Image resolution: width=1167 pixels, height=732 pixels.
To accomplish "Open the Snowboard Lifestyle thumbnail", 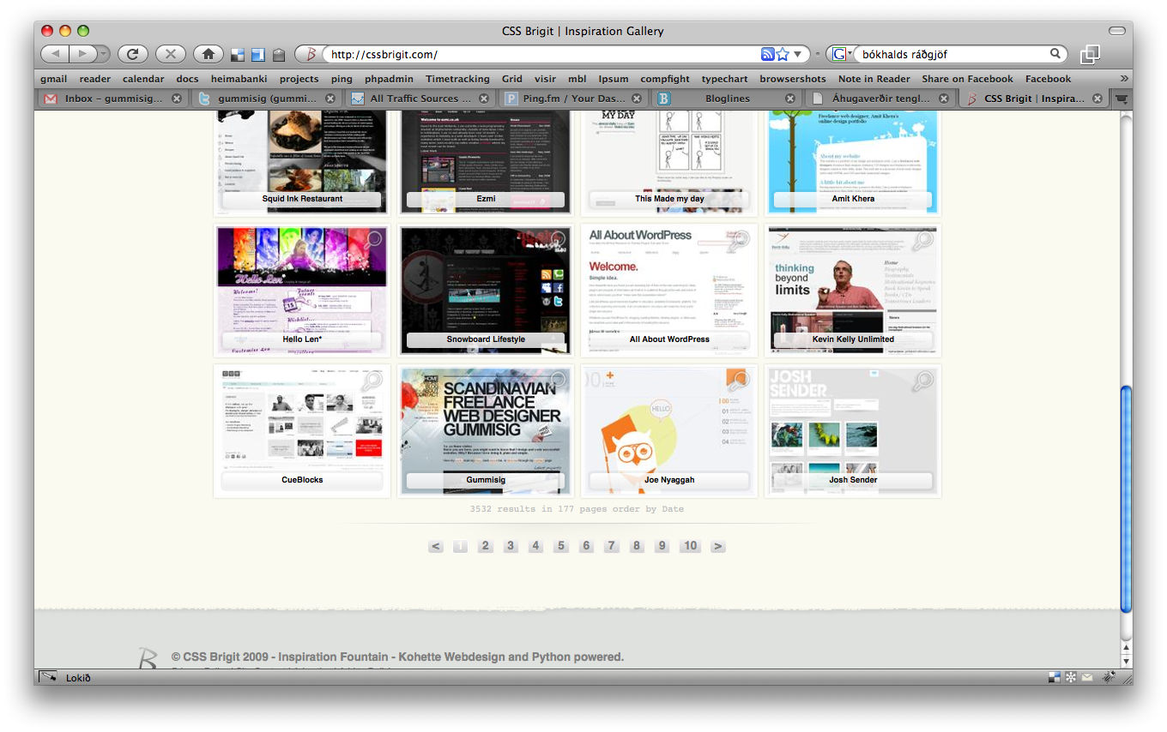I will (x=486, y=291).
